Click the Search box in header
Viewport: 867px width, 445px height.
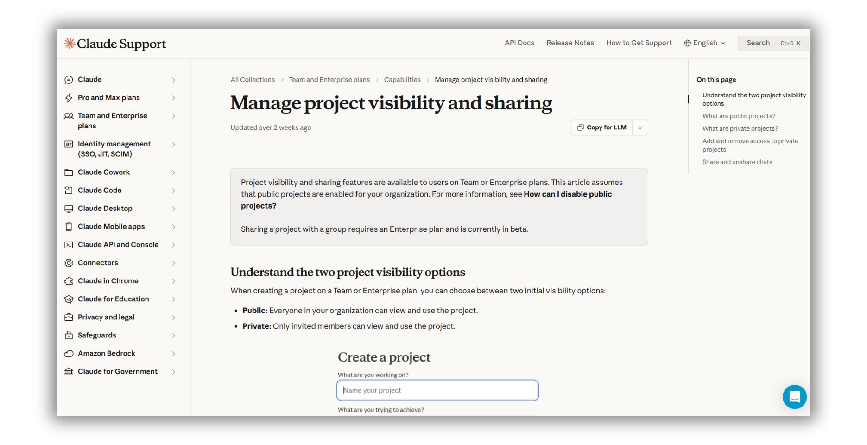(773, 43)
